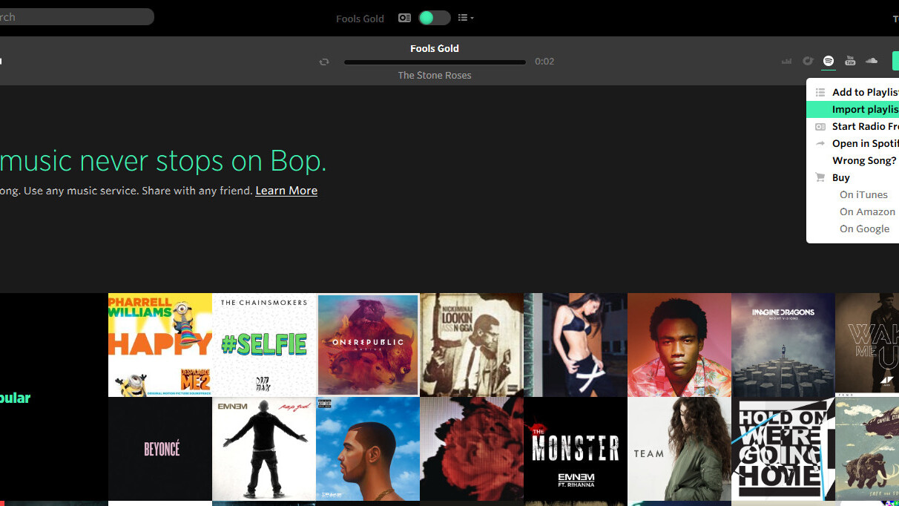Buy the song On Google
899x506 pixels.
pyautogui.click(x=864, y=229)
